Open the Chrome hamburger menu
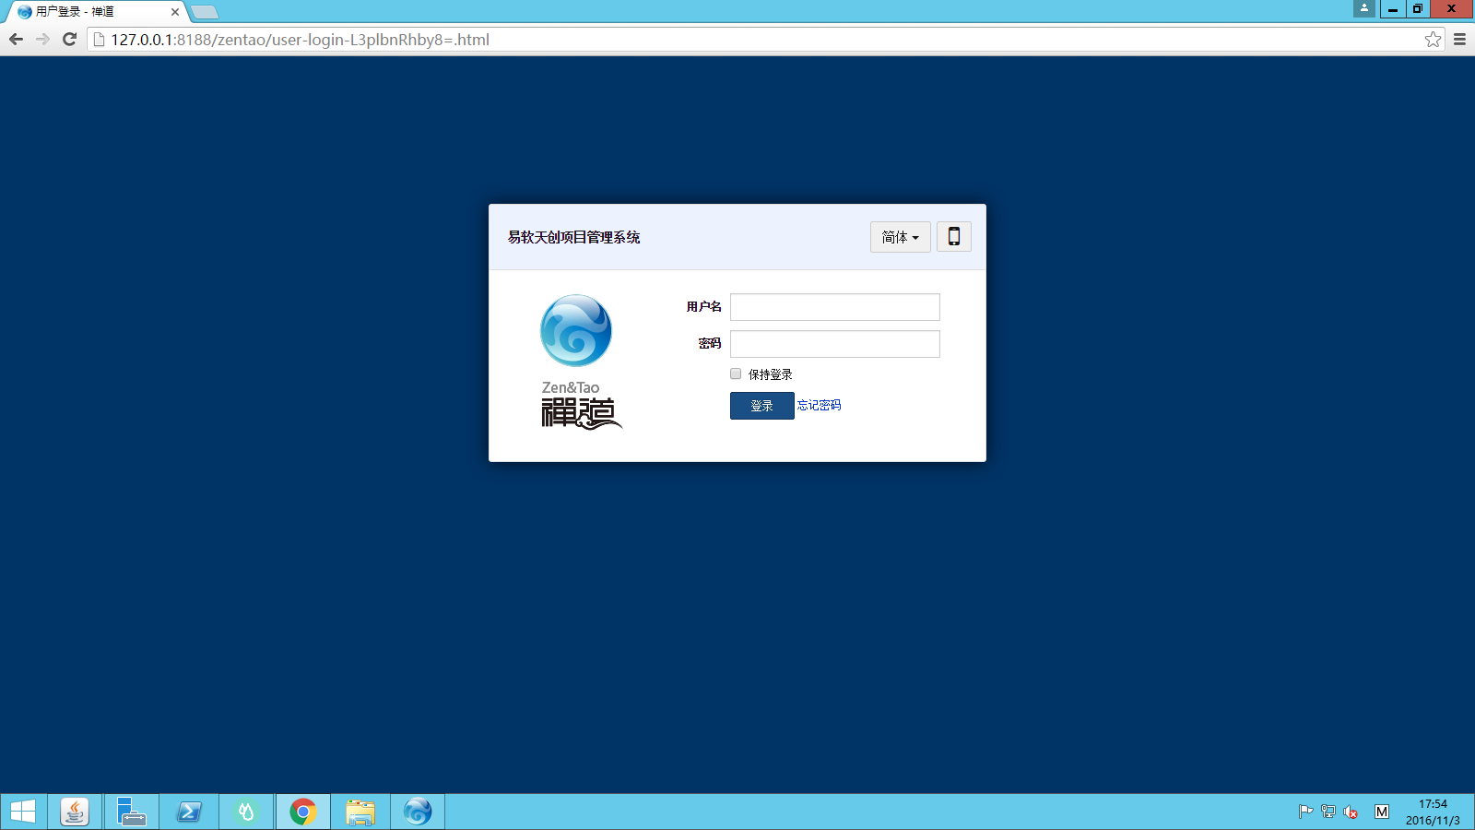Image resolution: width=1475 pixels, height=830 pixels. point(1459,40)
